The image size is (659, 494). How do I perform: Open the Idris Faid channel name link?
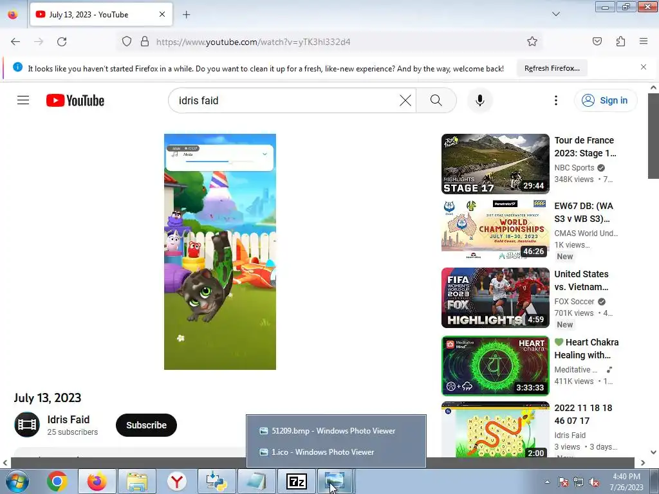click(x=68, y=419)
